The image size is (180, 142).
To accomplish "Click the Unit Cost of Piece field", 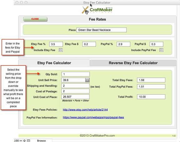I will 75,97.
